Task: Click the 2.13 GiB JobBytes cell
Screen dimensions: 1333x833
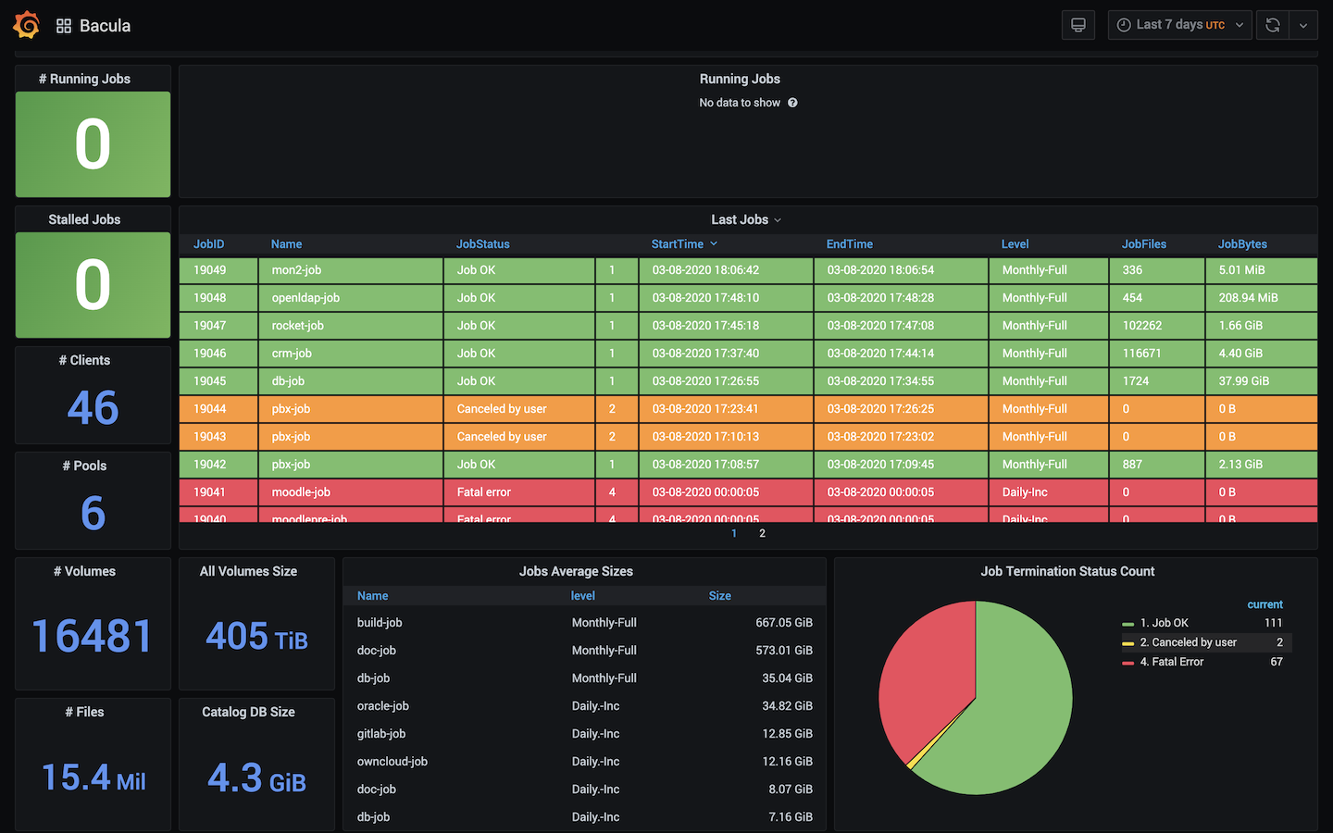Action: 1262,465
